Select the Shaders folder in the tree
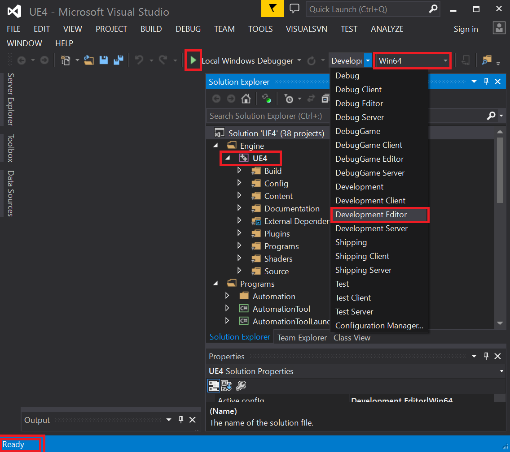 [x=278, y=258]
